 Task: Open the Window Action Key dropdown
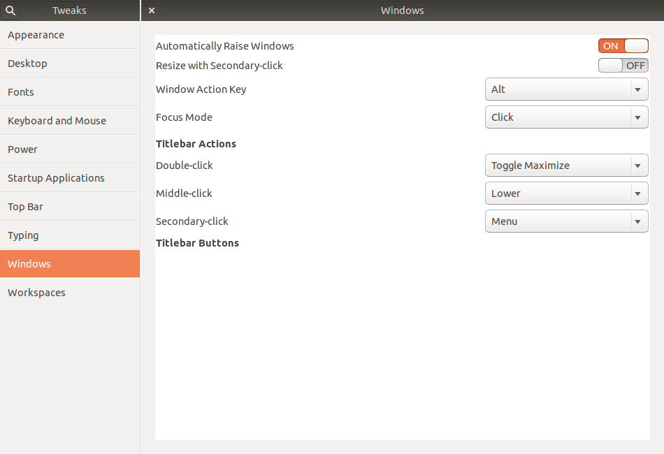coord(566,89)
